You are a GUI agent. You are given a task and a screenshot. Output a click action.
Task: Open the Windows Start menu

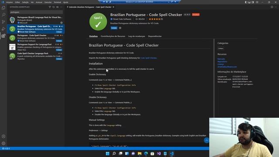(108, 154)
